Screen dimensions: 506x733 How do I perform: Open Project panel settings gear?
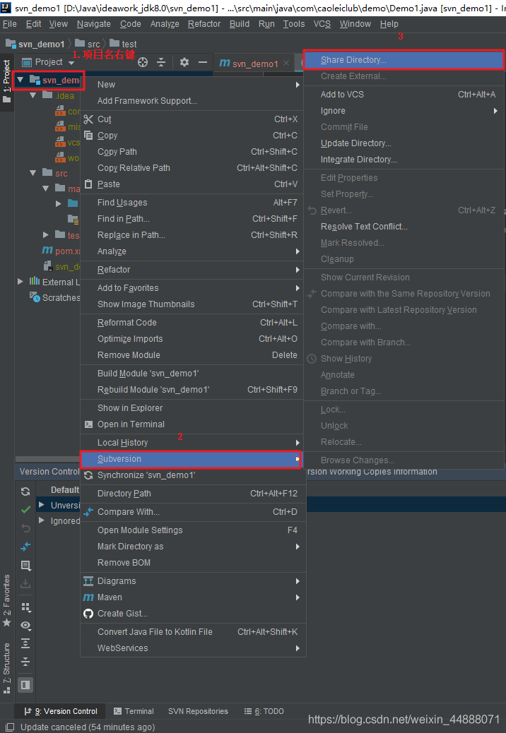pos(184,62)
